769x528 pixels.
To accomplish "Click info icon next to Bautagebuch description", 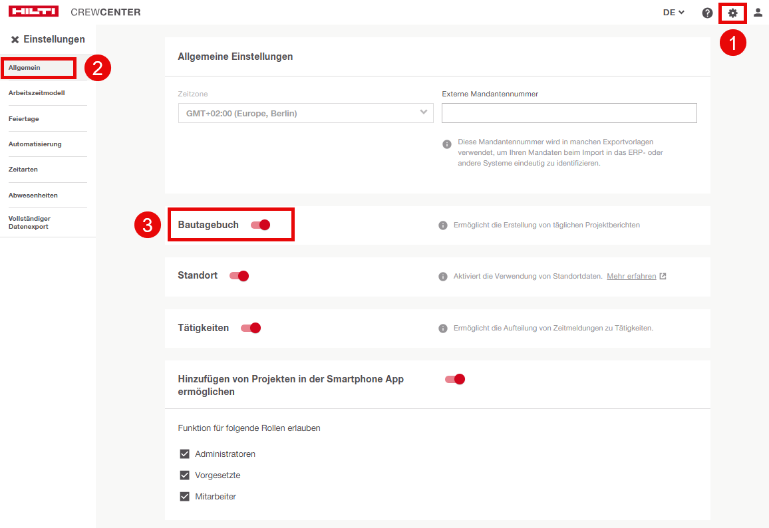I will (443, 225).
